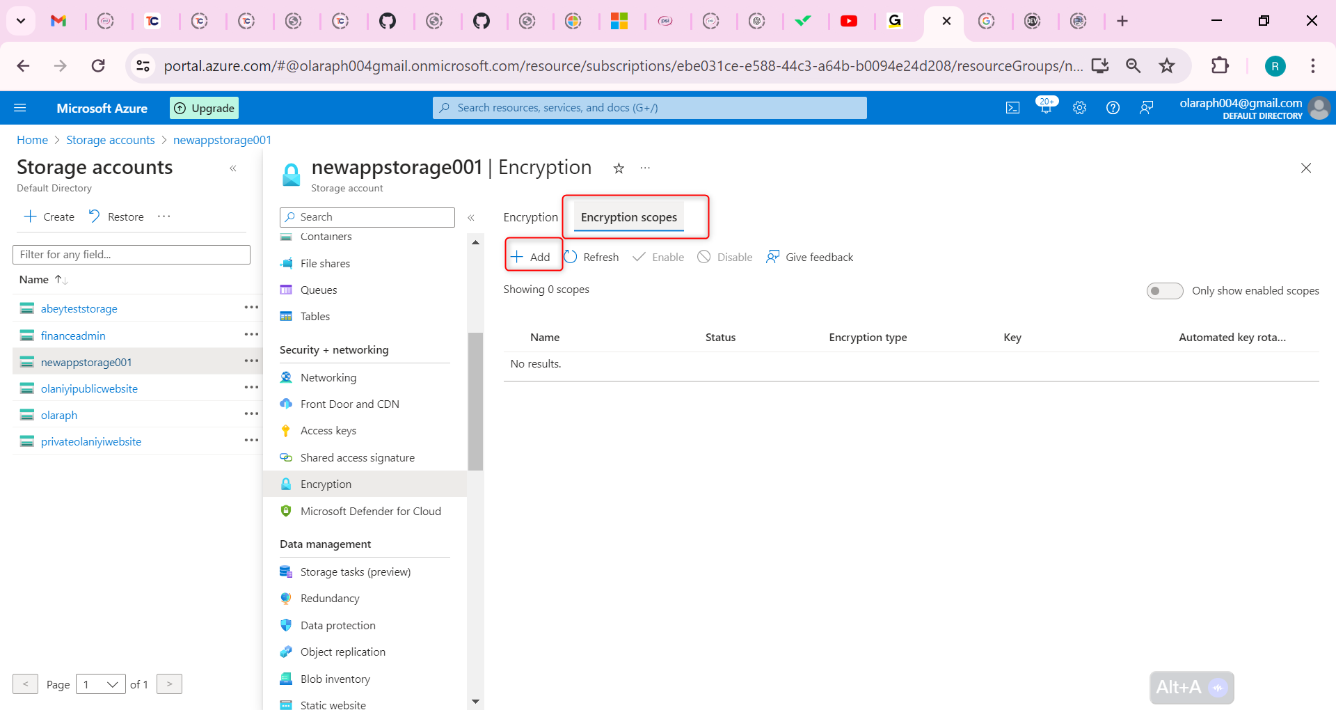Screen dimensions: 1336x710
Task: Collapse the resource menu sidebar
Action: (471, 218)
